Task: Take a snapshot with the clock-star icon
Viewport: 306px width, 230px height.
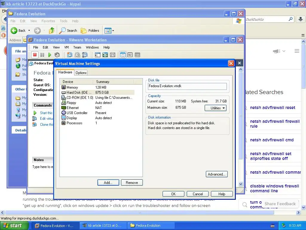Action: coord(70,55)
